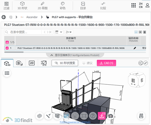Click the 建议 suggestions button

pyautogui.click(x=87, y=63)
